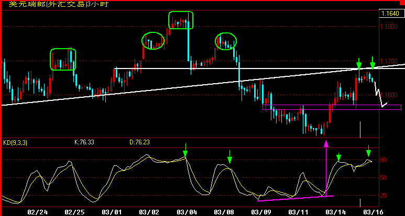Click the 1.1600 price axis label
The image size is (405, 216).
pyautogui.click(x=390, y=95)
